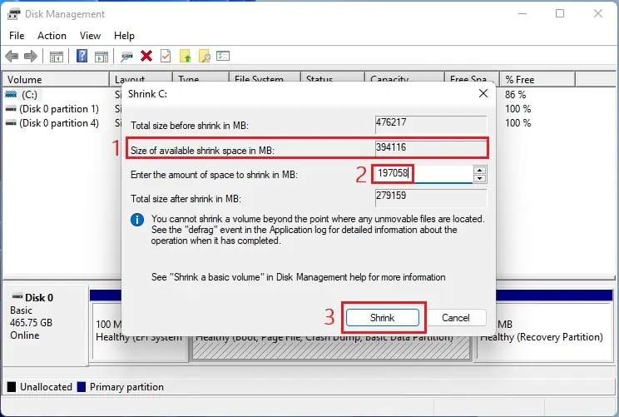This screenshot has width=619, height=417.
Task: Click the Layout column header
Action: (141, 78)
